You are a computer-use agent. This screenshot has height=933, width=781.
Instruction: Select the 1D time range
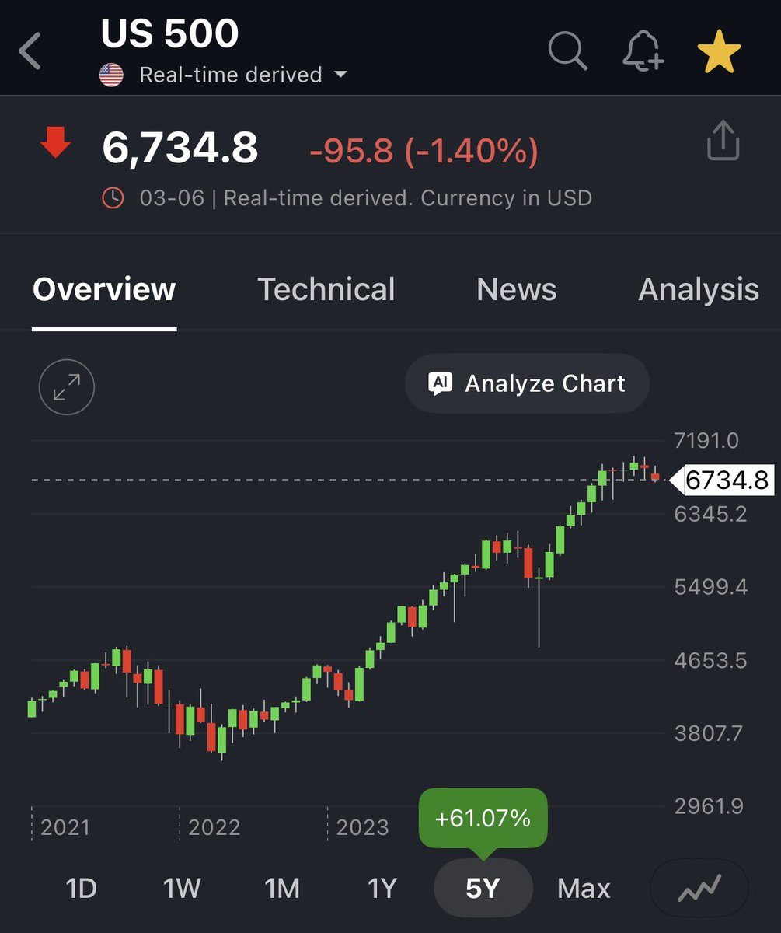click(x=81, y=888)
